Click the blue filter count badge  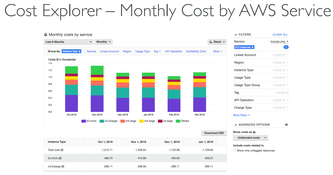coord(286,47)
